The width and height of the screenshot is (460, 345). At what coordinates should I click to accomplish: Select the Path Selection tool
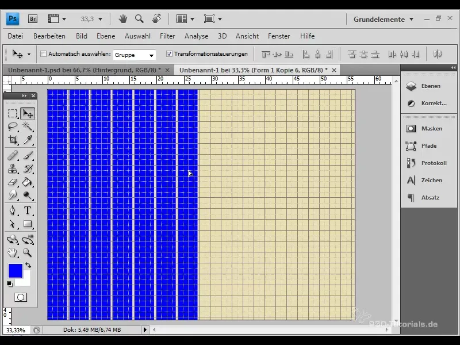pos(12,224)
